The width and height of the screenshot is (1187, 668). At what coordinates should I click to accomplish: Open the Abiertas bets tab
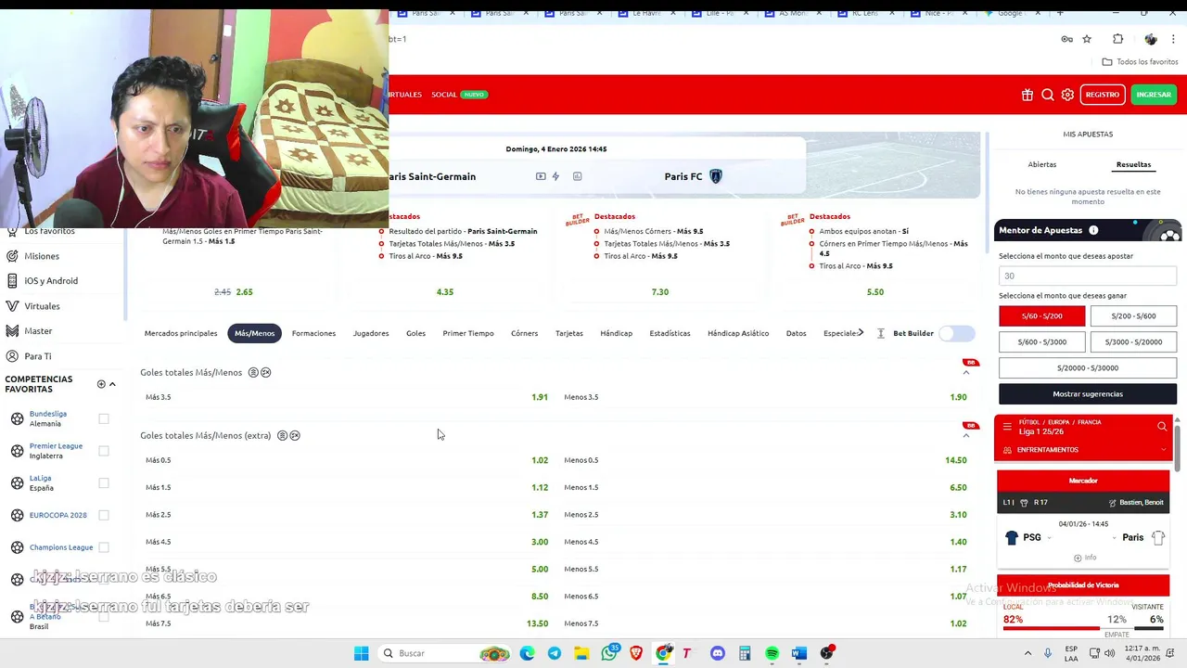pos(1042,164)
